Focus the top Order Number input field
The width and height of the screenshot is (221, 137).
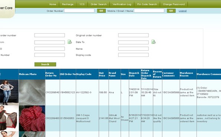[79, 11]
